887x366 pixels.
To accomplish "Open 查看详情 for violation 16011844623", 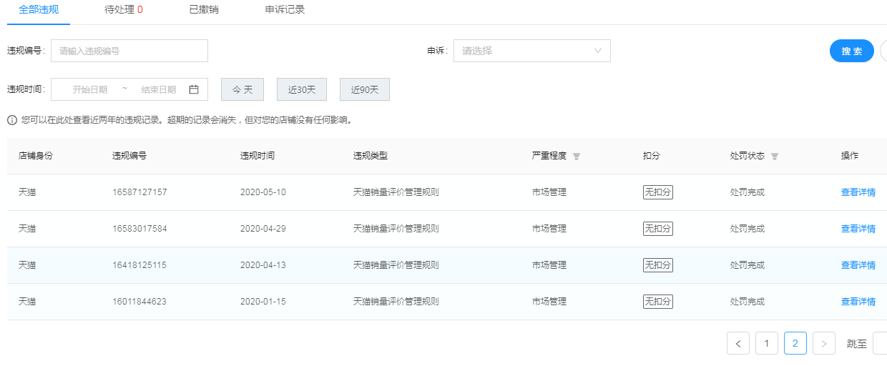I will (858, 302).
